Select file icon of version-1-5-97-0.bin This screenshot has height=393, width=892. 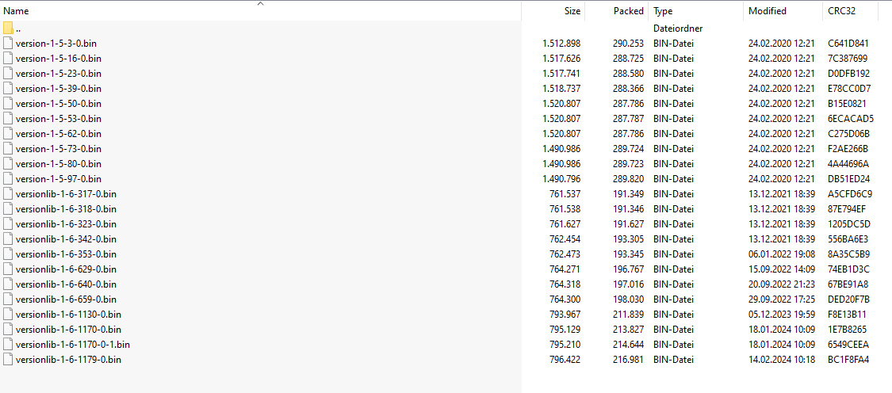7,178
